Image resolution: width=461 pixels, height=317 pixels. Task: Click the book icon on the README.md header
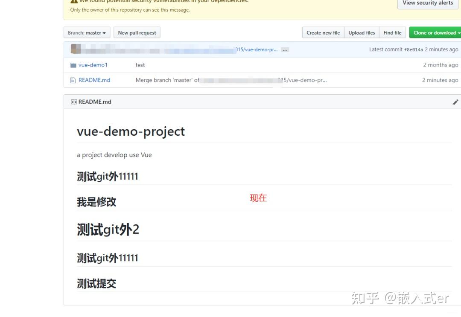pos(73,102)
